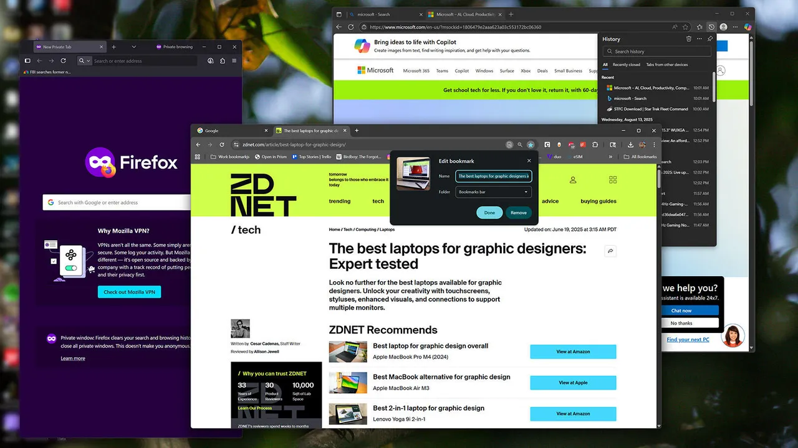The width and height of the screenshot is (798, 448).
Task: Open the Chrome Extensions puzzle icon
Action: [595, 144]
